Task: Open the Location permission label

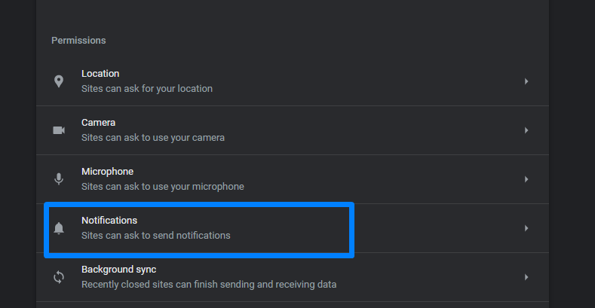Action: click(100, 74)
